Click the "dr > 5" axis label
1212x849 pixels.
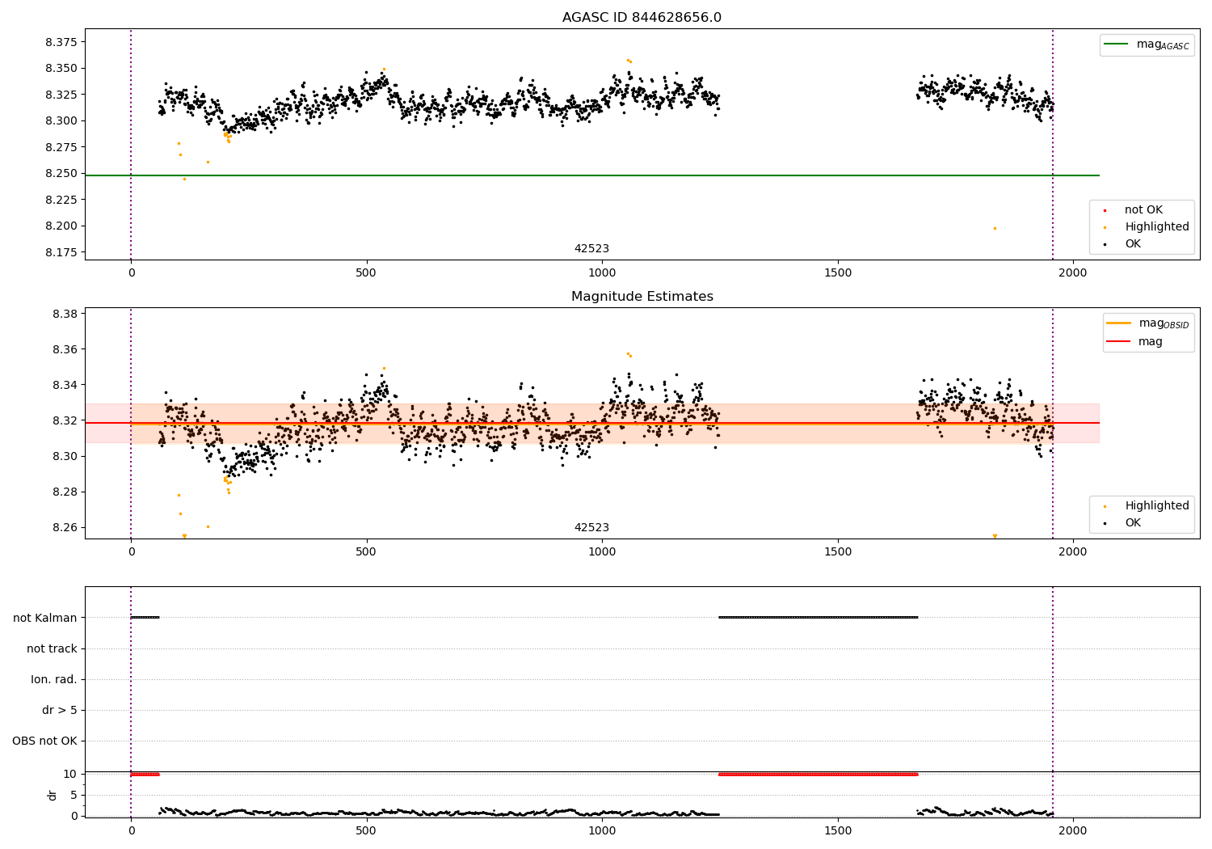pos(60,710)
